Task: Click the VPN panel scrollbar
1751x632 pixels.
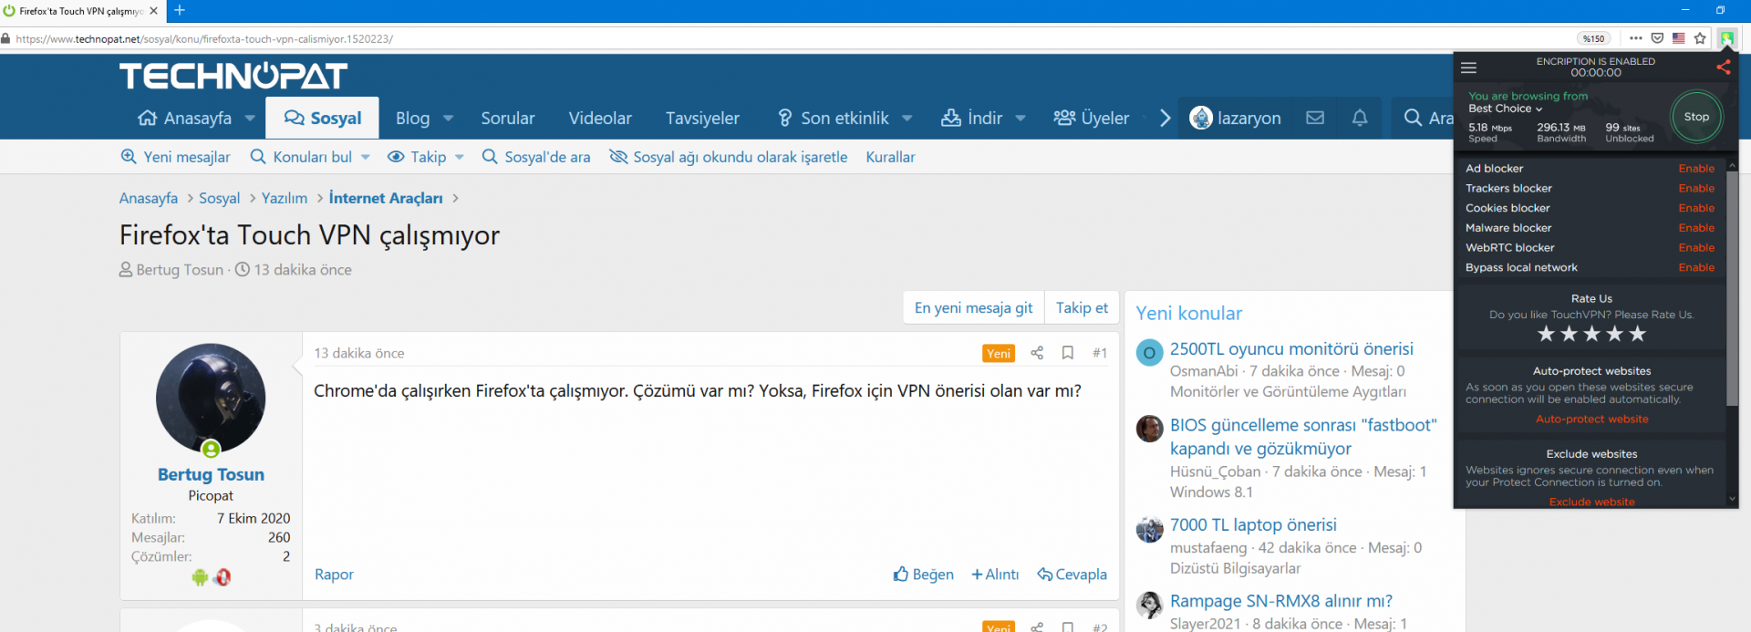Action: tap(1732, 288)
